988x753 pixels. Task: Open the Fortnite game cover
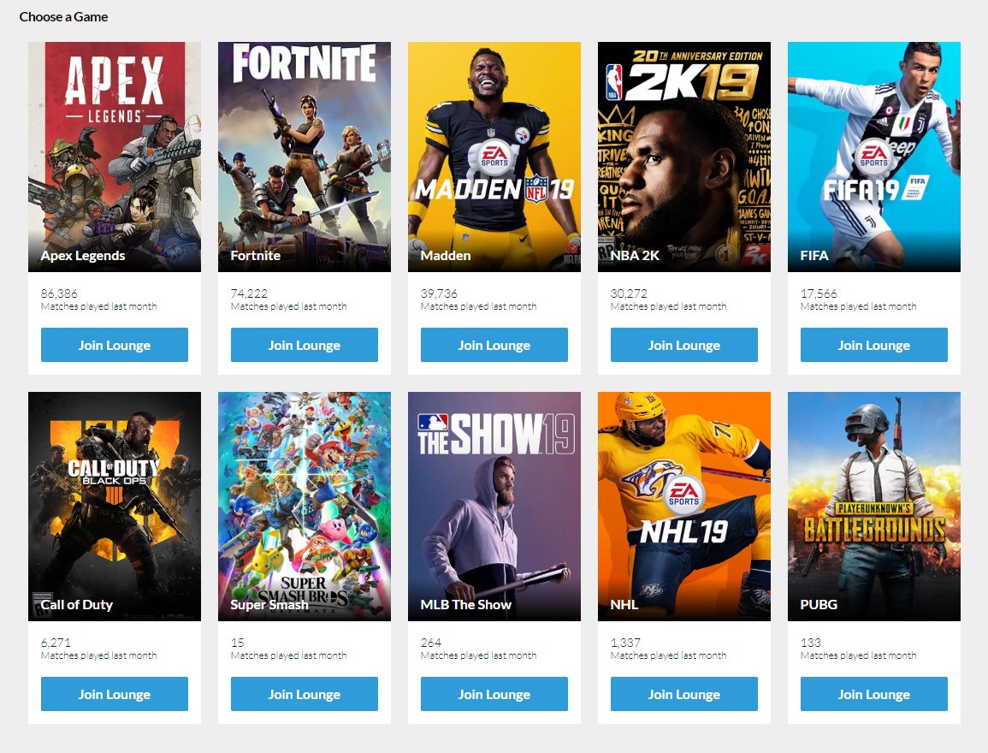[x=305, y=157]
